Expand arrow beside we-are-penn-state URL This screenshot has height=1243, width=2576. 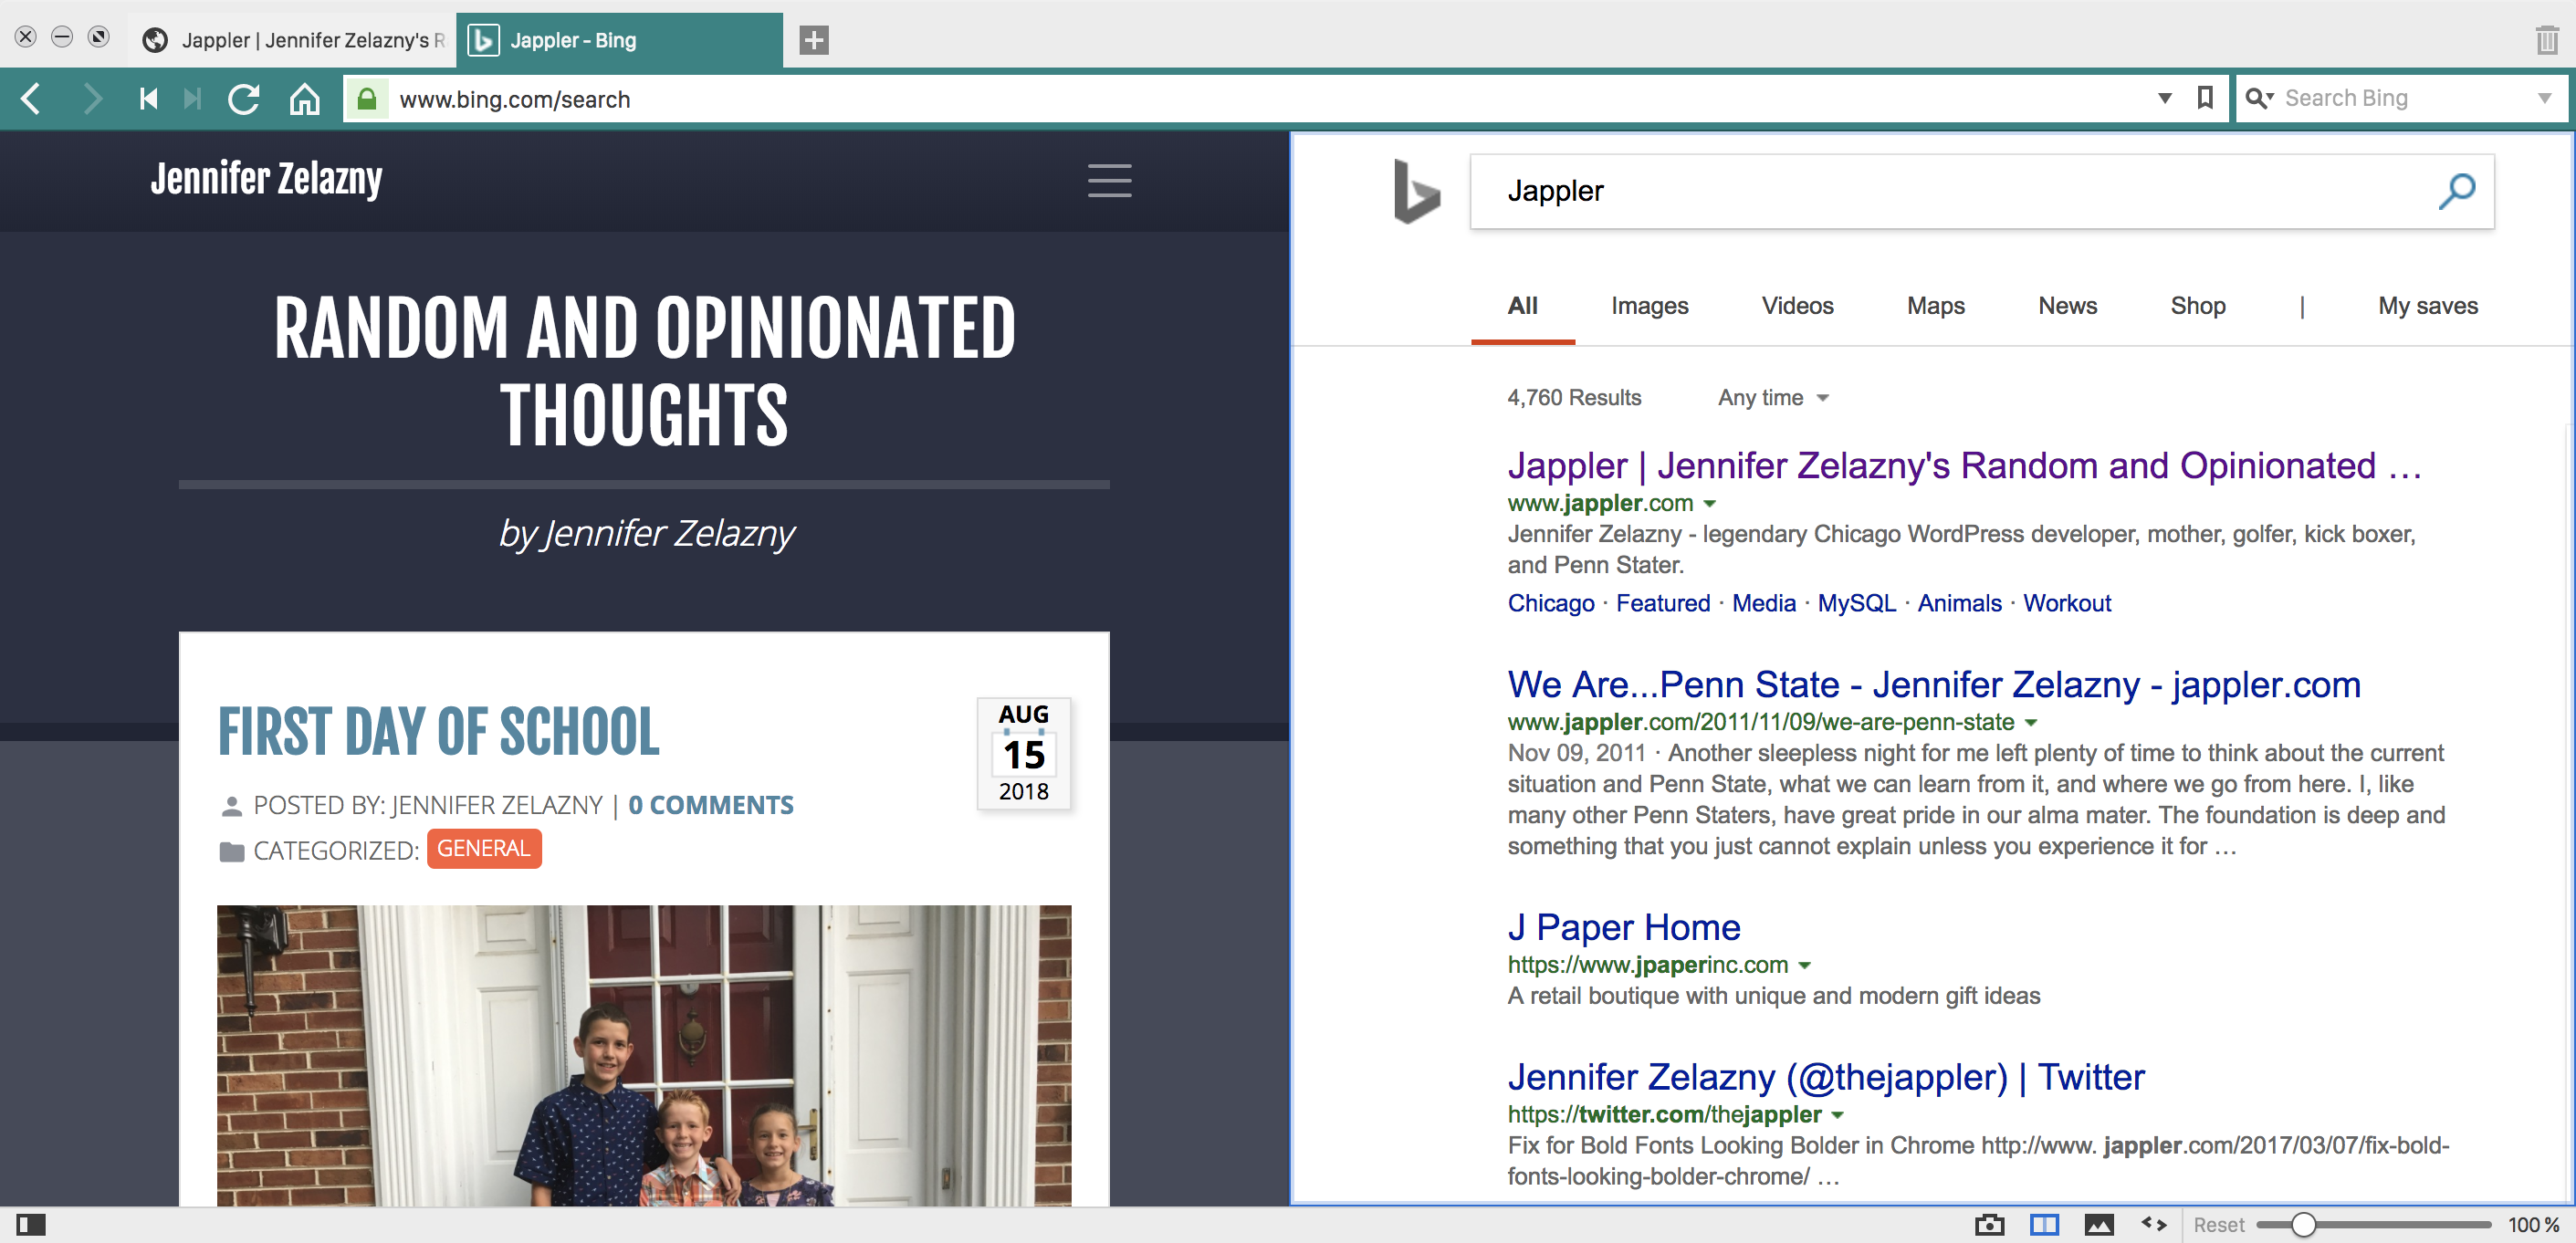coord(2031,722)
